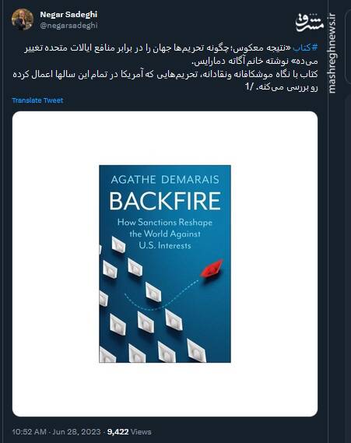Open the 10:52 AM Jun 28, 2023 timestamp
The height and width of the screenshot is (443, 351).
point(57,431)
